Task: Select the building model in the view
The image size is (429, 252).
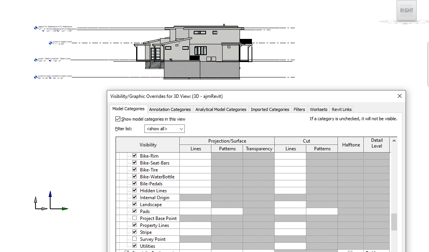Action: [193, 52]
